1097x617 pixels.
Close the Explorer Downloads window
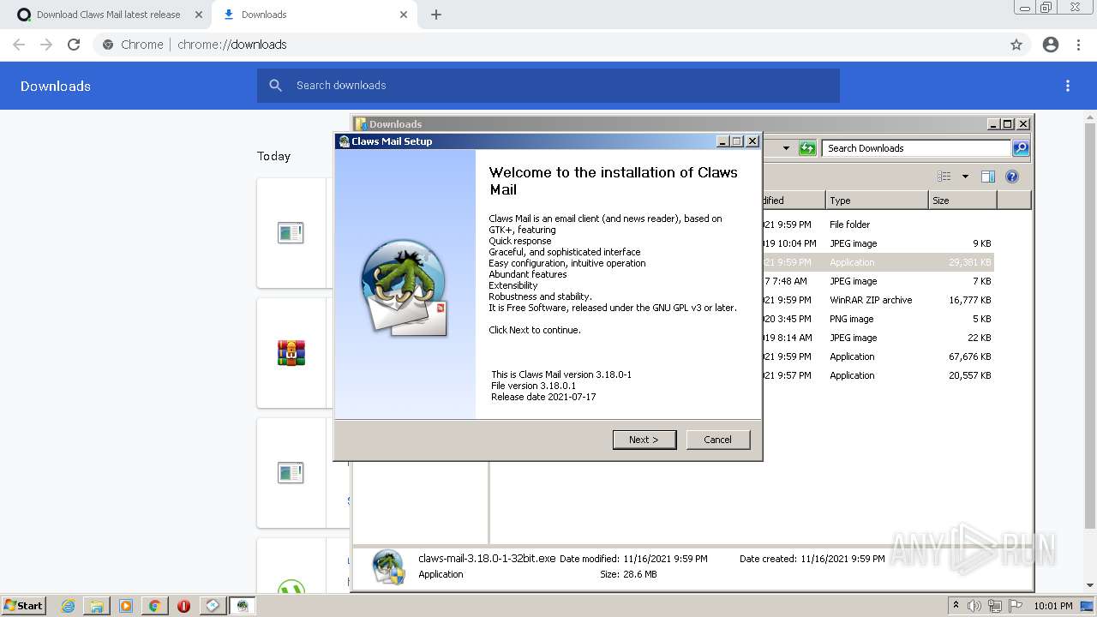point(1022,124)
